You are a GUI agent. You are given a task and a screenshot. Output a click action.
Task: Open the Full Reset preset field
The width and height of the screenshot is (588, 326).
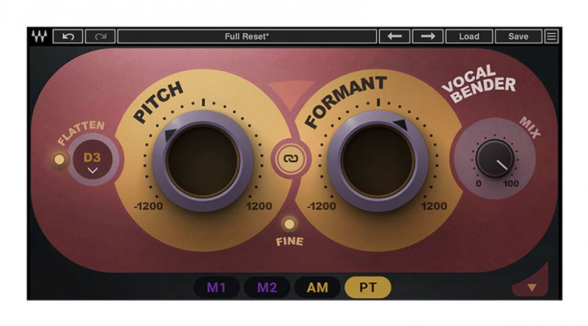pos(247,37)
